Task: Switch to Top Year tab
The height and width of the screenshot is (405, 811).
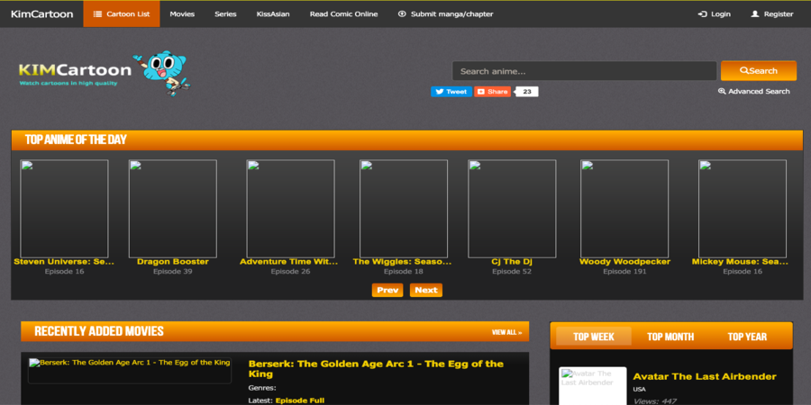Action: [747, 337]
